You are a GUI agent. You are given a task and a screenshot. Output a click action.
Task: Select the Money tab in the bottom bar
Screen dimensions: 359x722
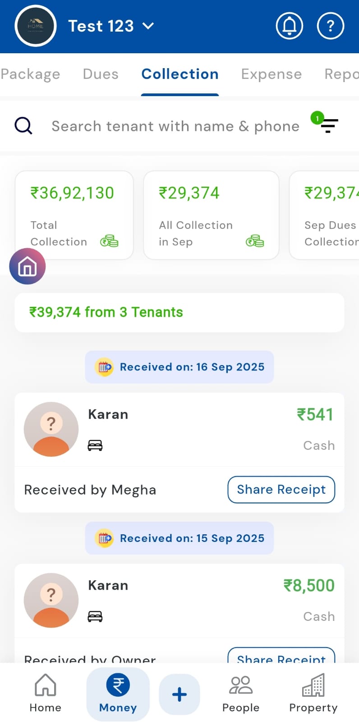[x=118, y=694]
